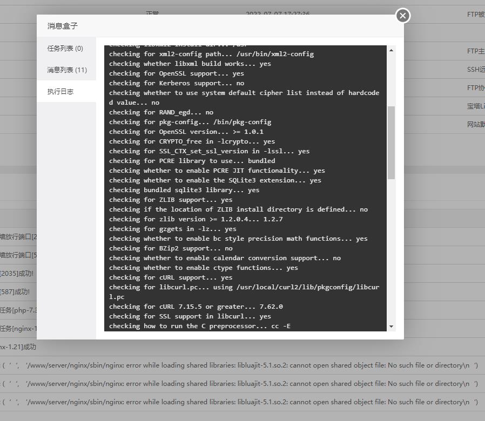
Task: Click the 消息盒子 dialog title
Action: [63, 26]
